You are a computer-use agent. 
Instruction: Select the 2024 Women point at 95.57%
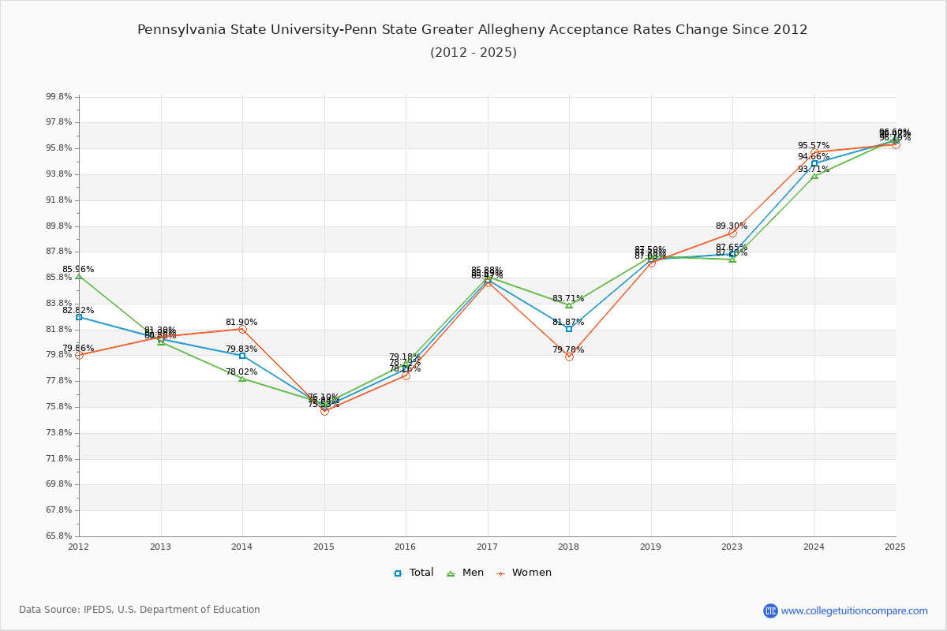click(x=814, y=152)
